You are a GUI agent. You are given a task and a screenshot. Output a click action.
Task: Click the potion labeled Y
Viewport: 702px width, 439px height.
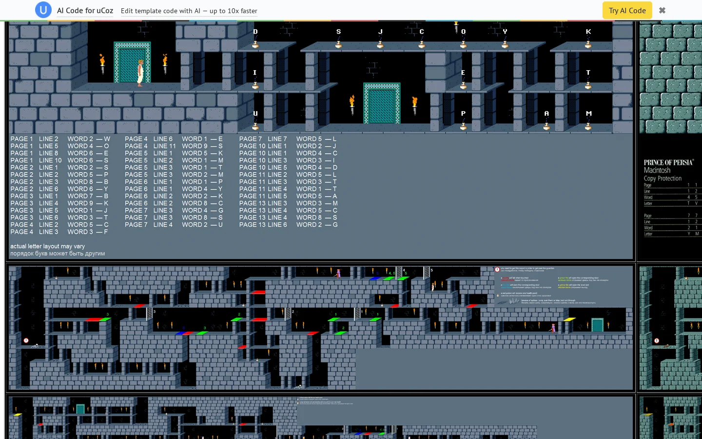click(505, 44)
